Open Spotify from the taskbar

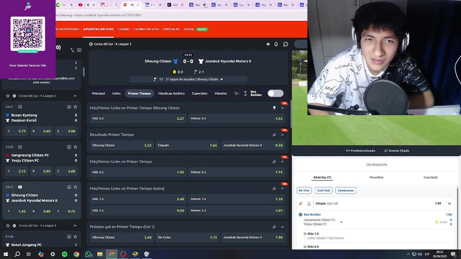(x=64, y=254)
